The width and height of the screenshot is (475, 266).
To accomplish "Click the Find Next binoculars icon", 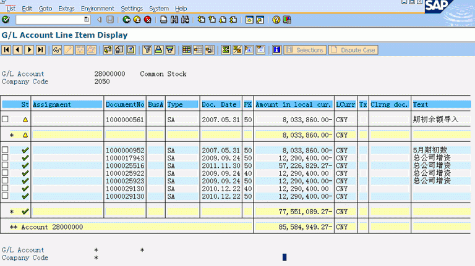I will tap(185, 20).
